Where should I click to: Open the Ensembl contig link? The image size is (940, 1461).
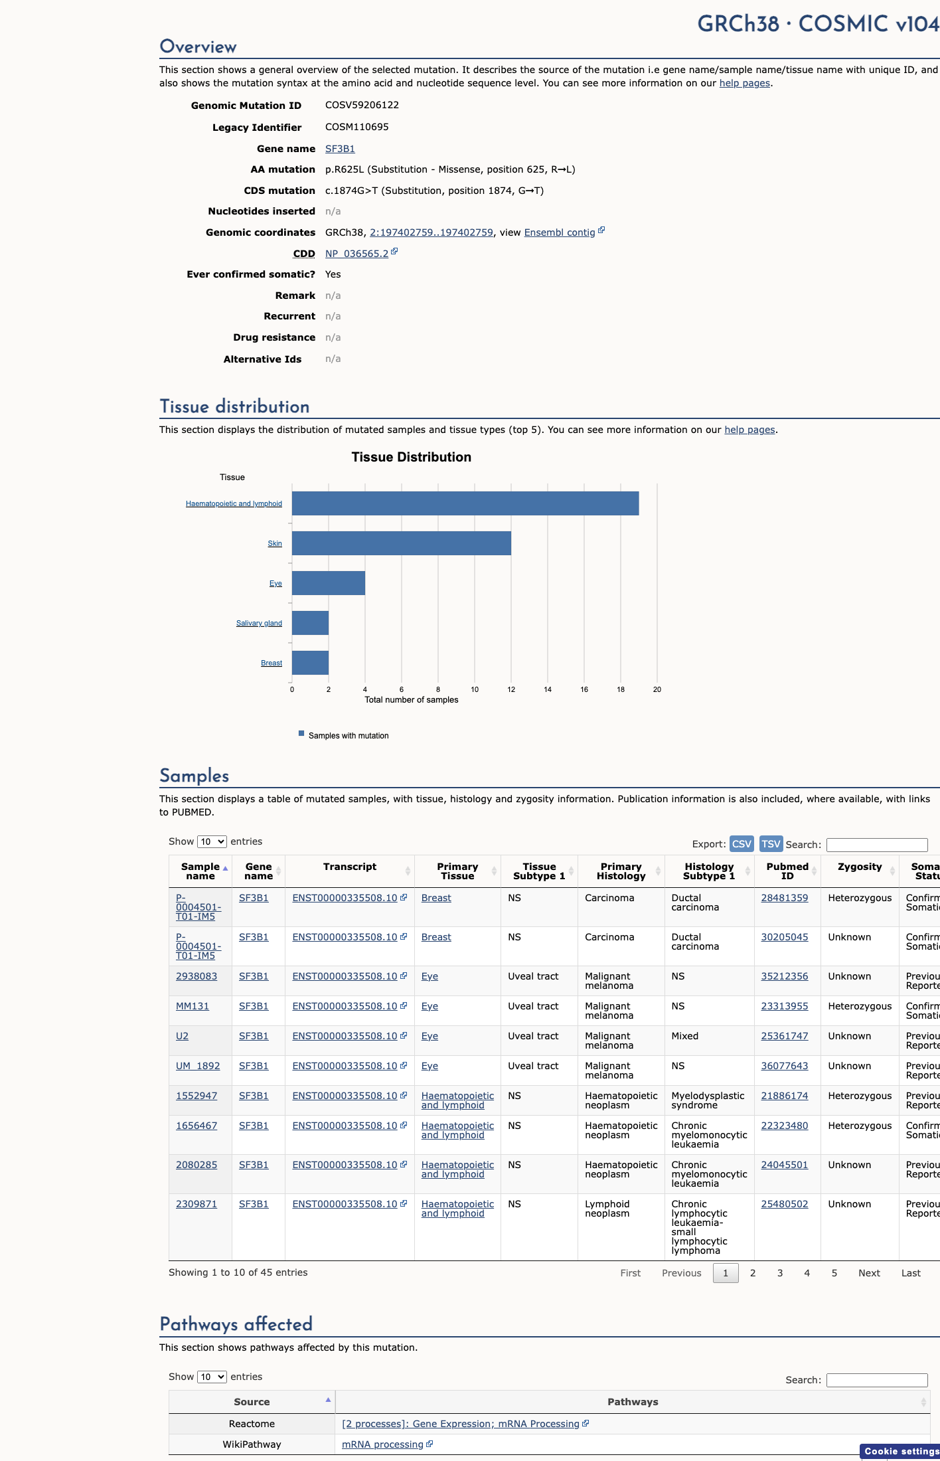tap(560, 232)
